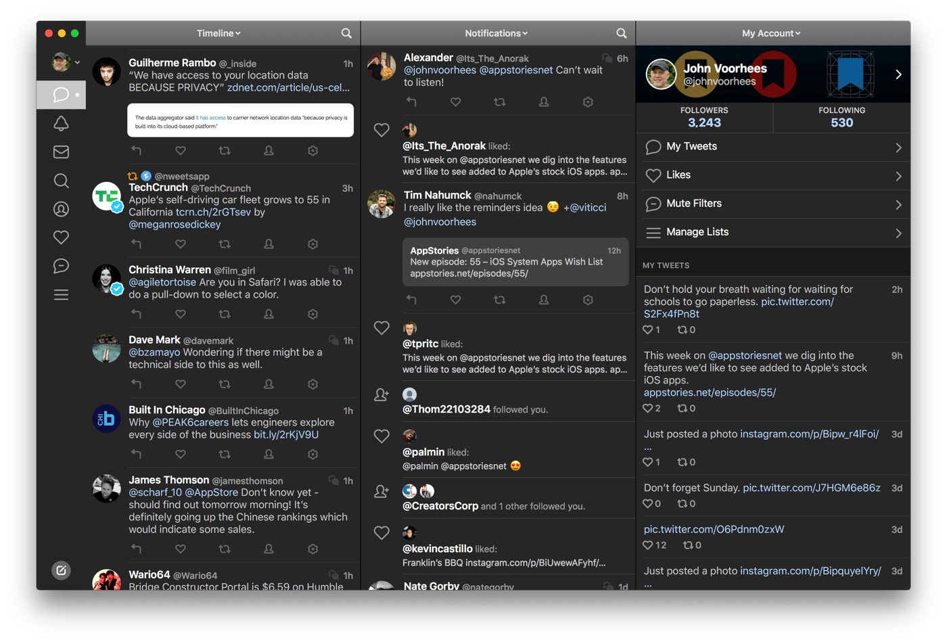Open actions gear on TechCrunch tweet

(313, 244)
